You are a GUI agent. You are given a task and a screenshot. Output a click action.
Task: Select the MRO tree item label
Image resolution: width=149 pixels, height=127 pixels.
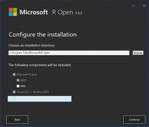pos(23,80)
